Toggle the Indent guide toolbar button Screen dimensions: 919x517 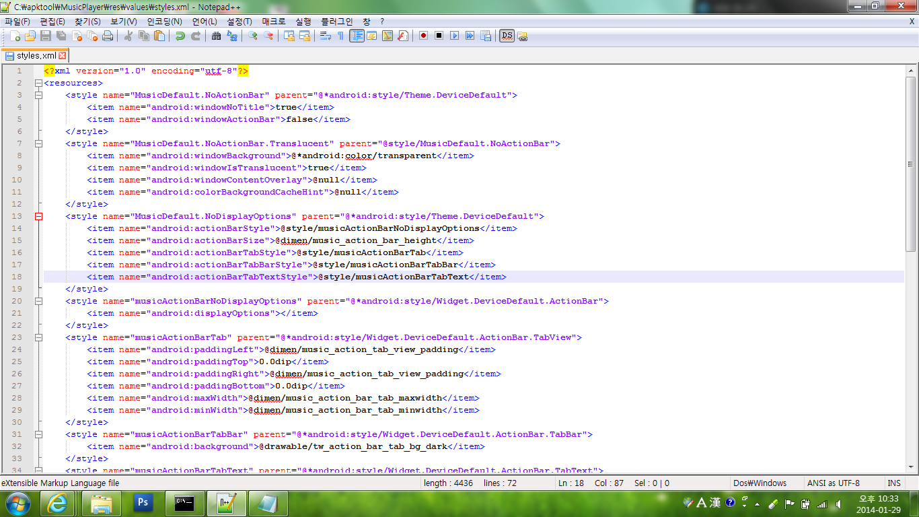click(357, 36)
